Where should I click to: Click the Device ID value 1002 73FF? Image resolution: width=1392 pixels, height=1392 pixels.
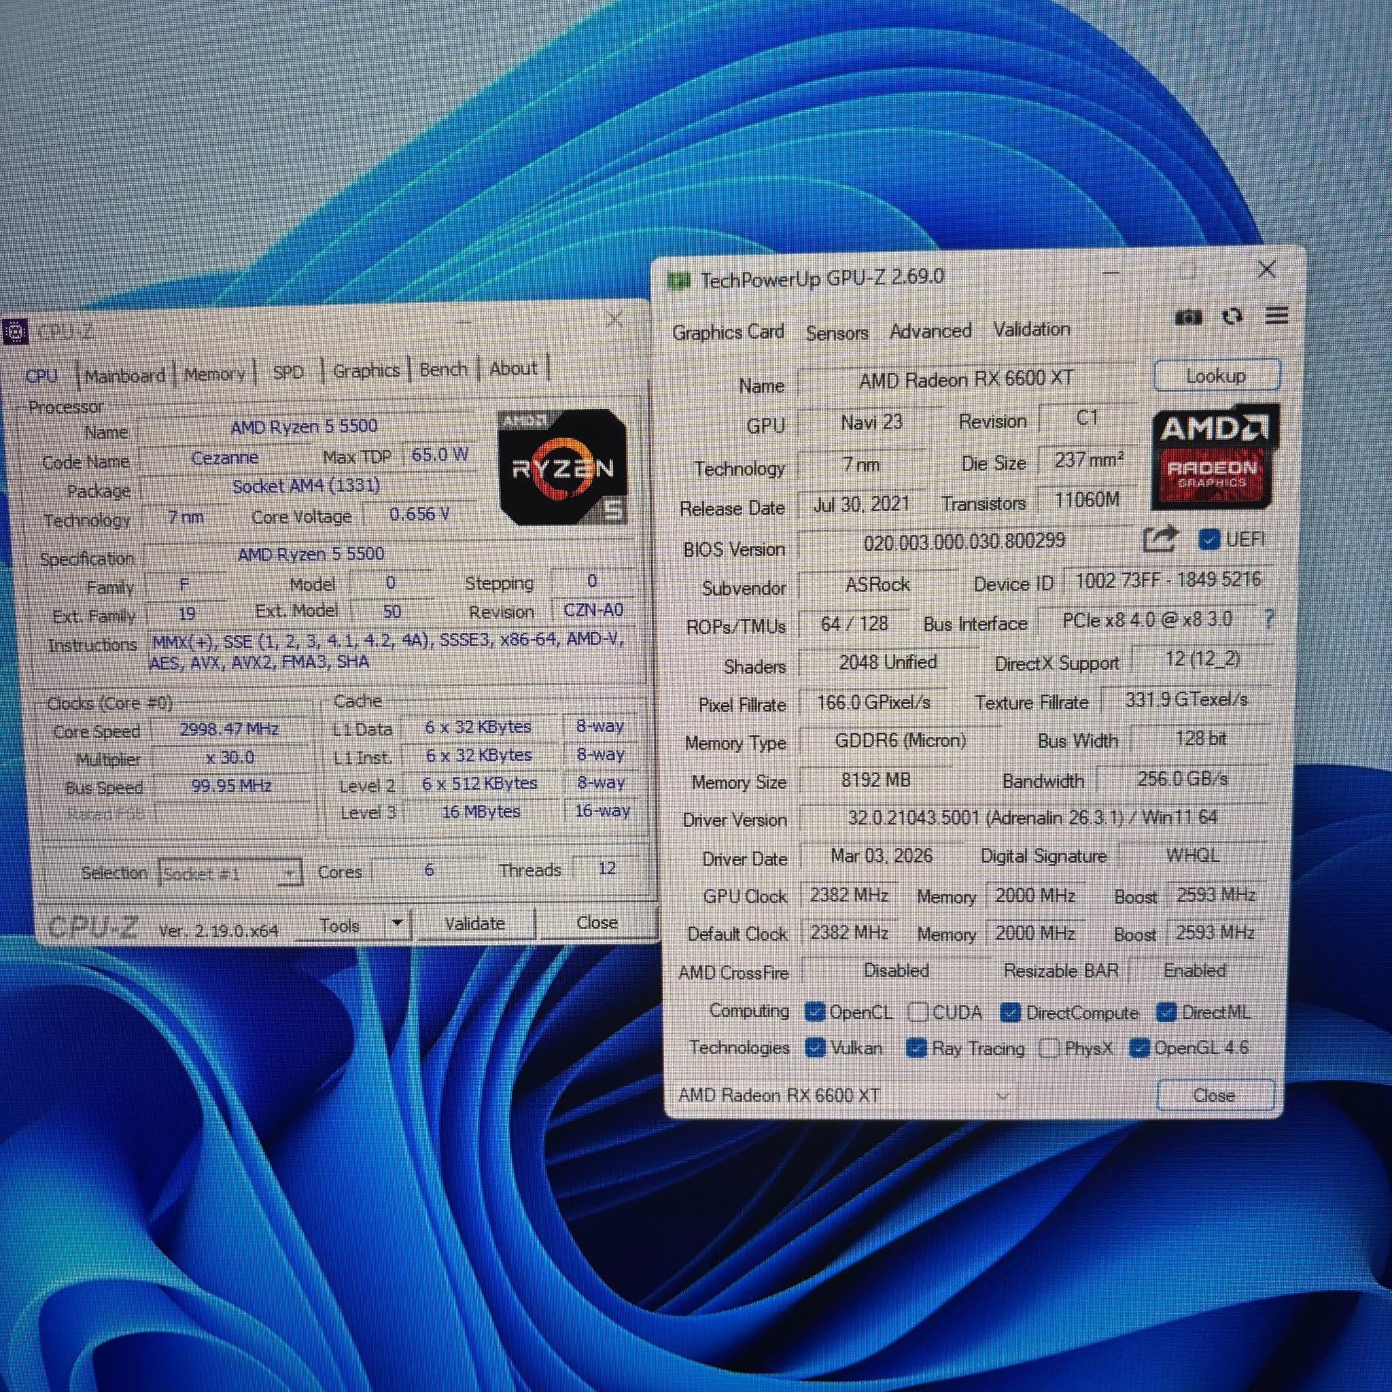pyautogui.click(x=1168, y=580)
